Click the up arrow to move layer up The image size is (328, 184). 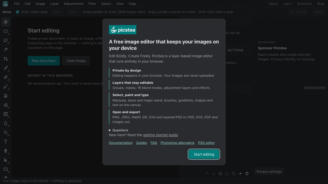[x=207, y=174]
